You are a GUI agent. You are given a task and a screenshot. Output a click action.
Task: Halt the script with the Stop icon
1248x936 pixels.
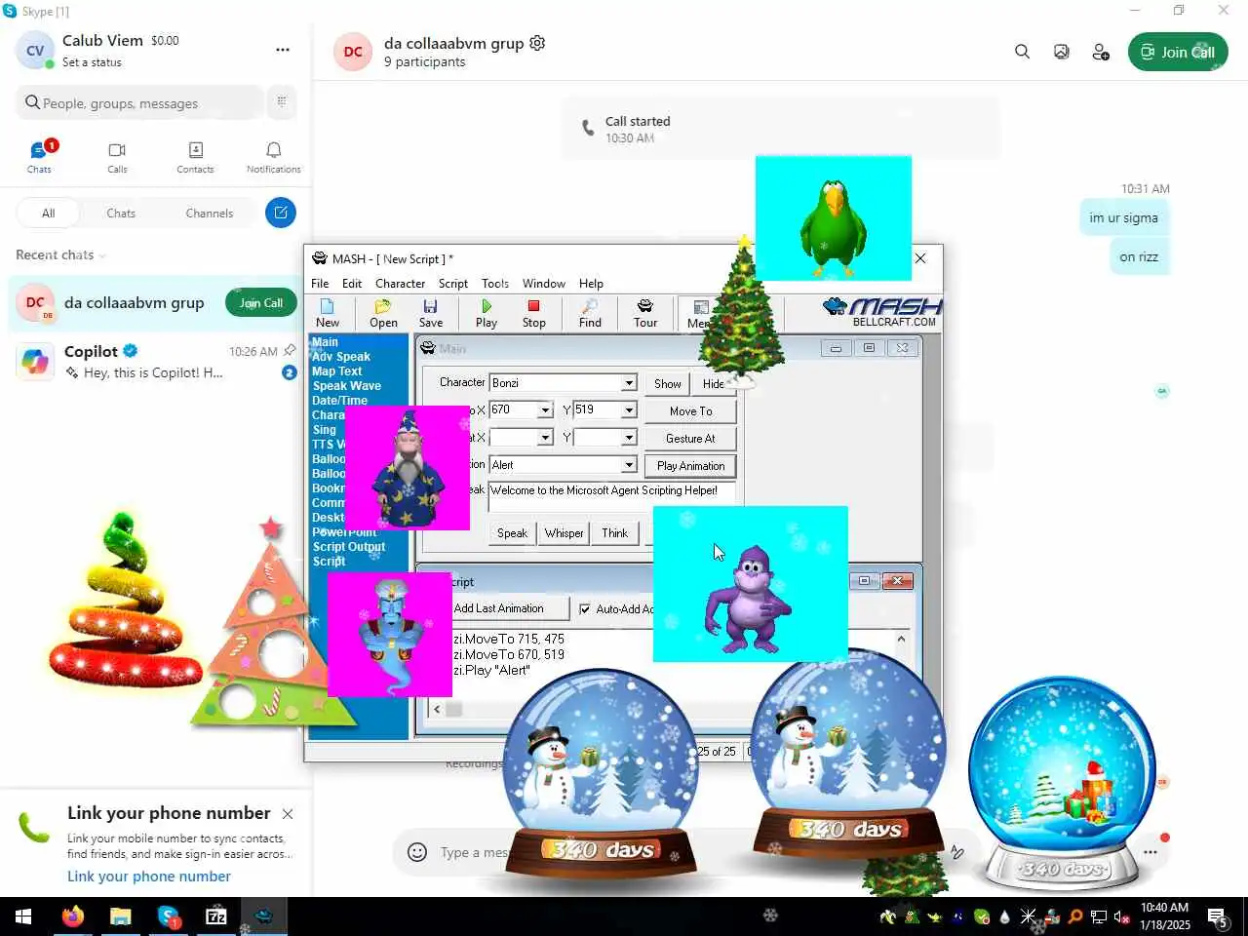pos(533,313)
